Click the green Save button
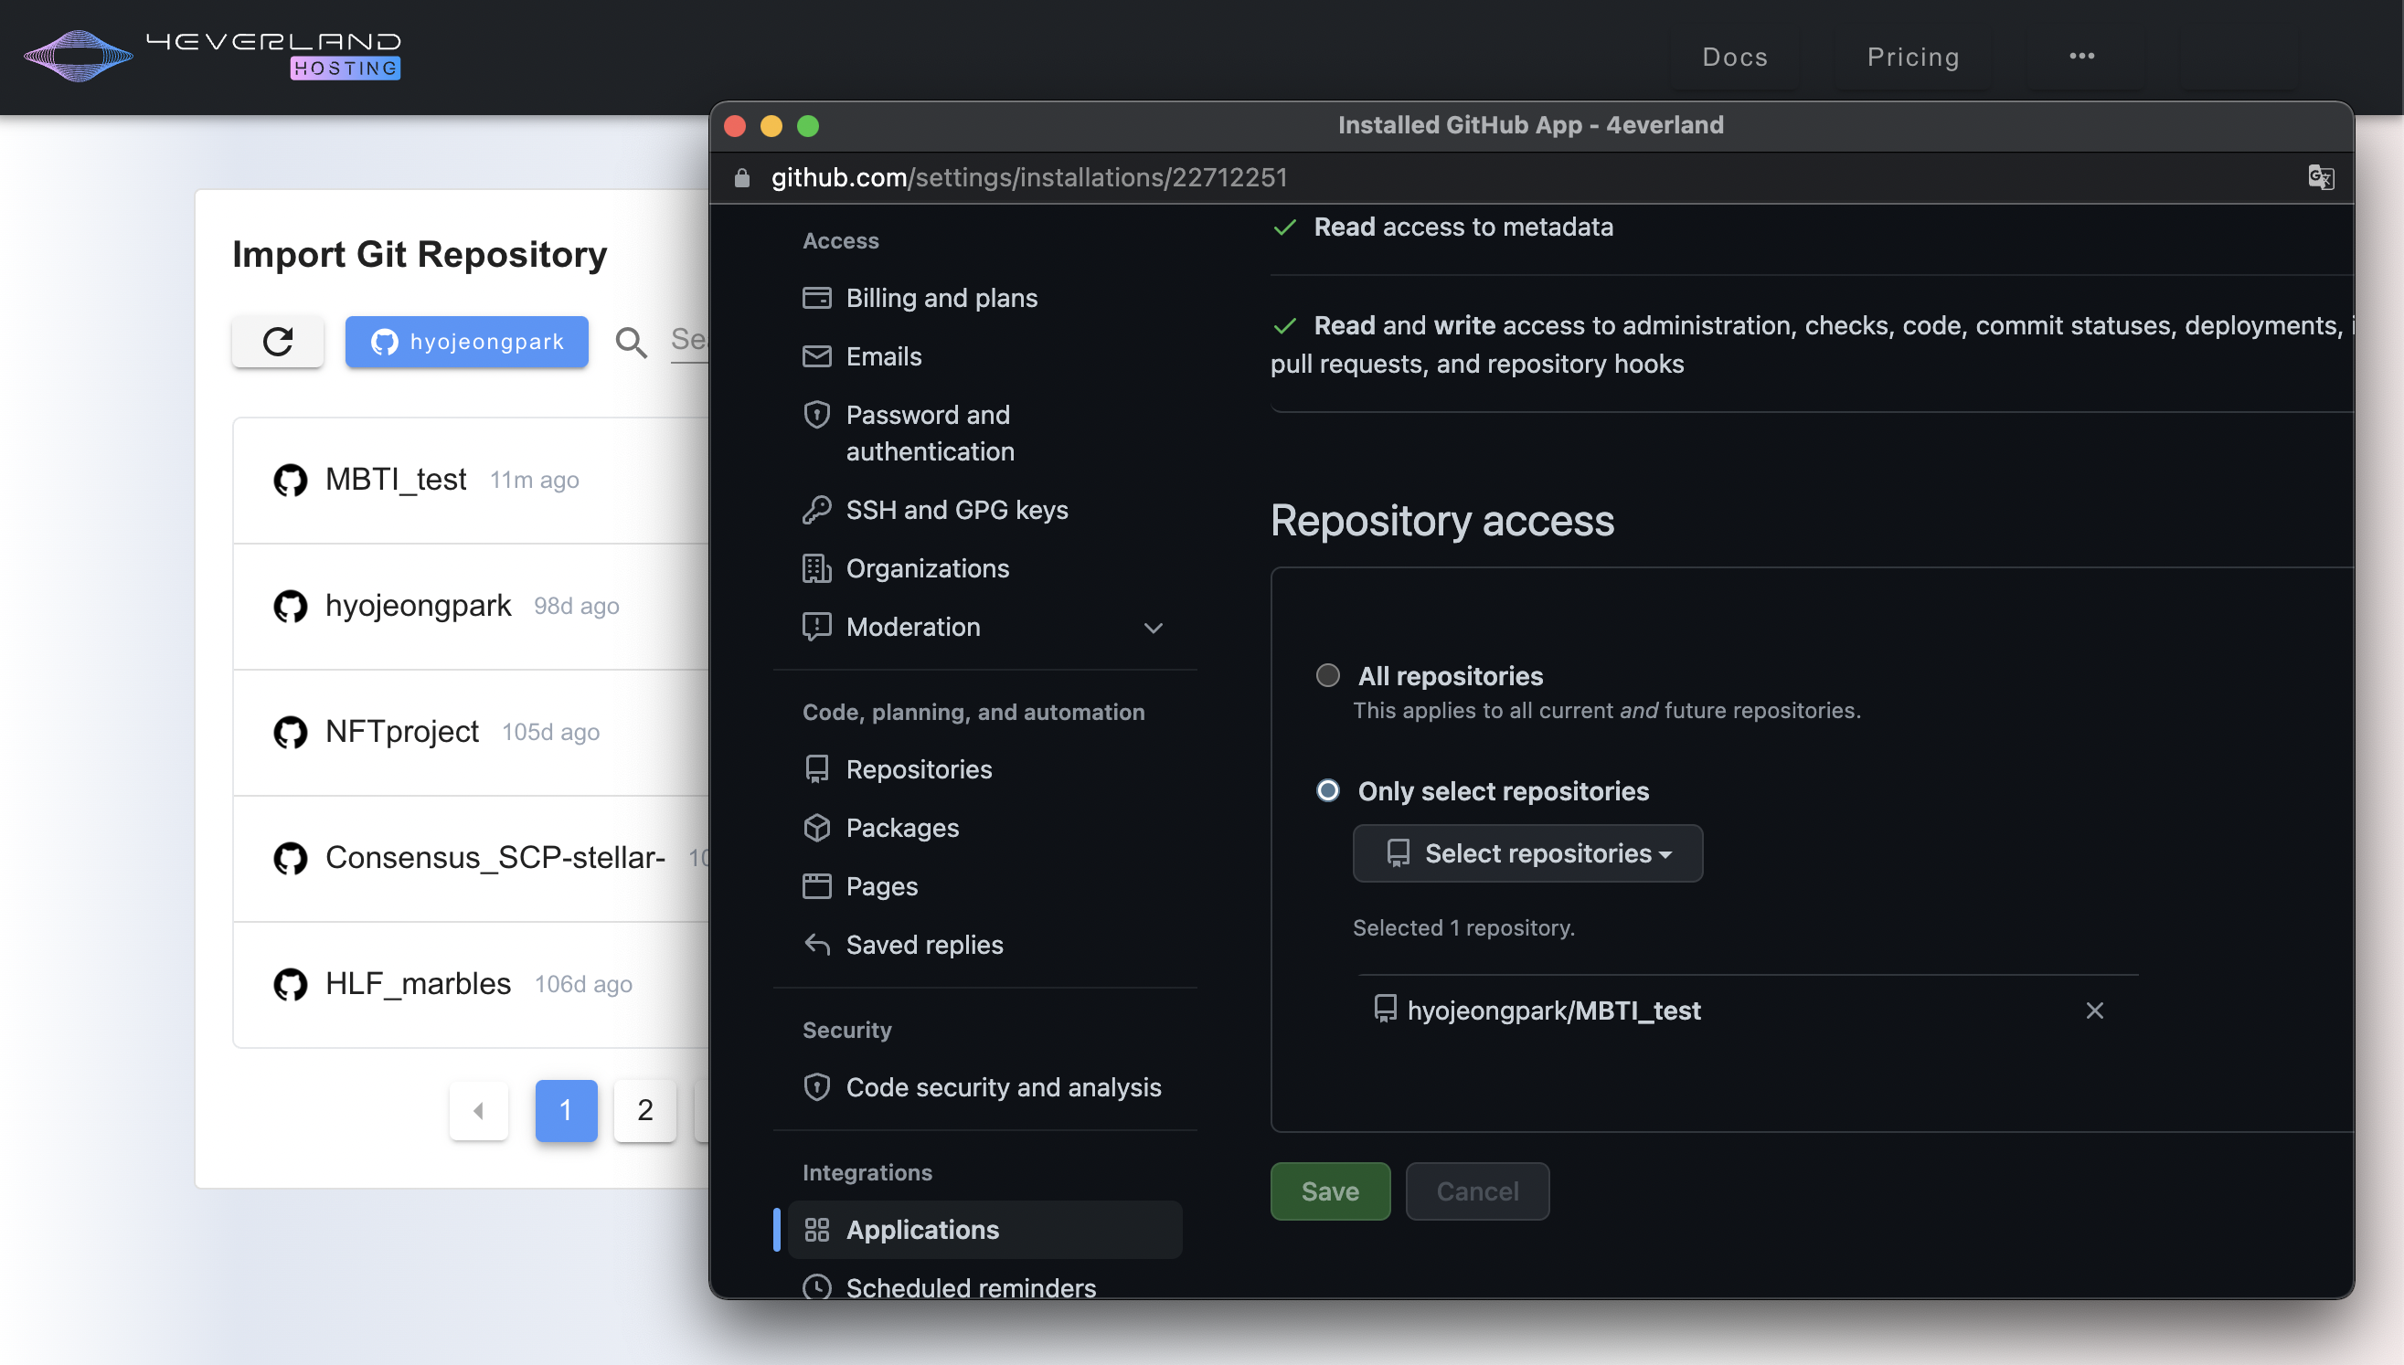Image resolution: width=2404 pixels, height=1365 pixels. tap(1329, 1190)
